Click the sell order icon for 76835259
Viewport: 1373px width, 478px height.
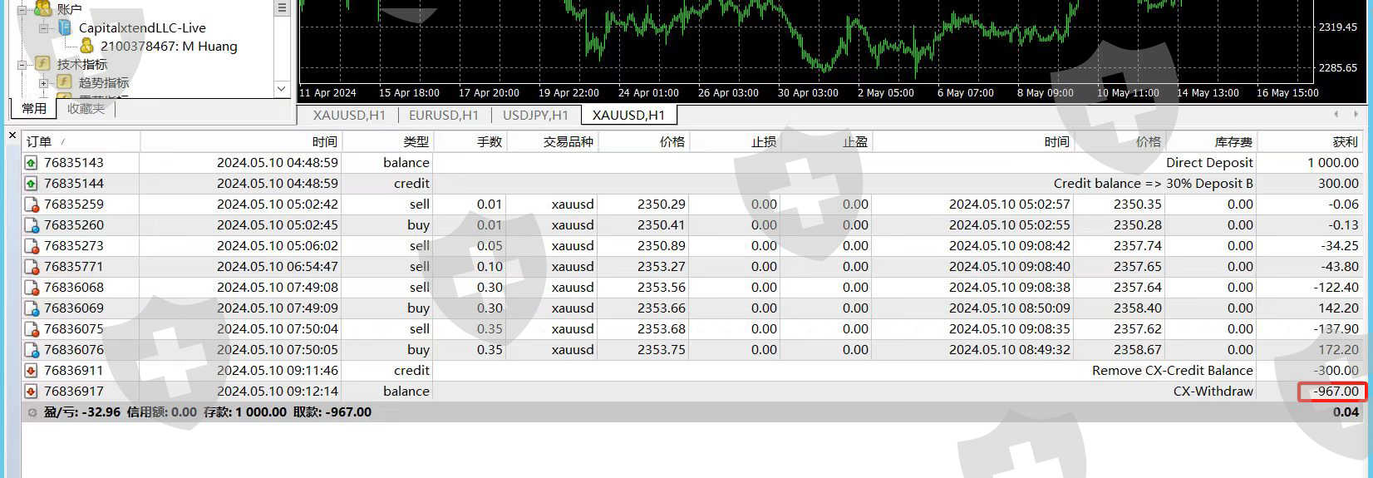point(32,205)
